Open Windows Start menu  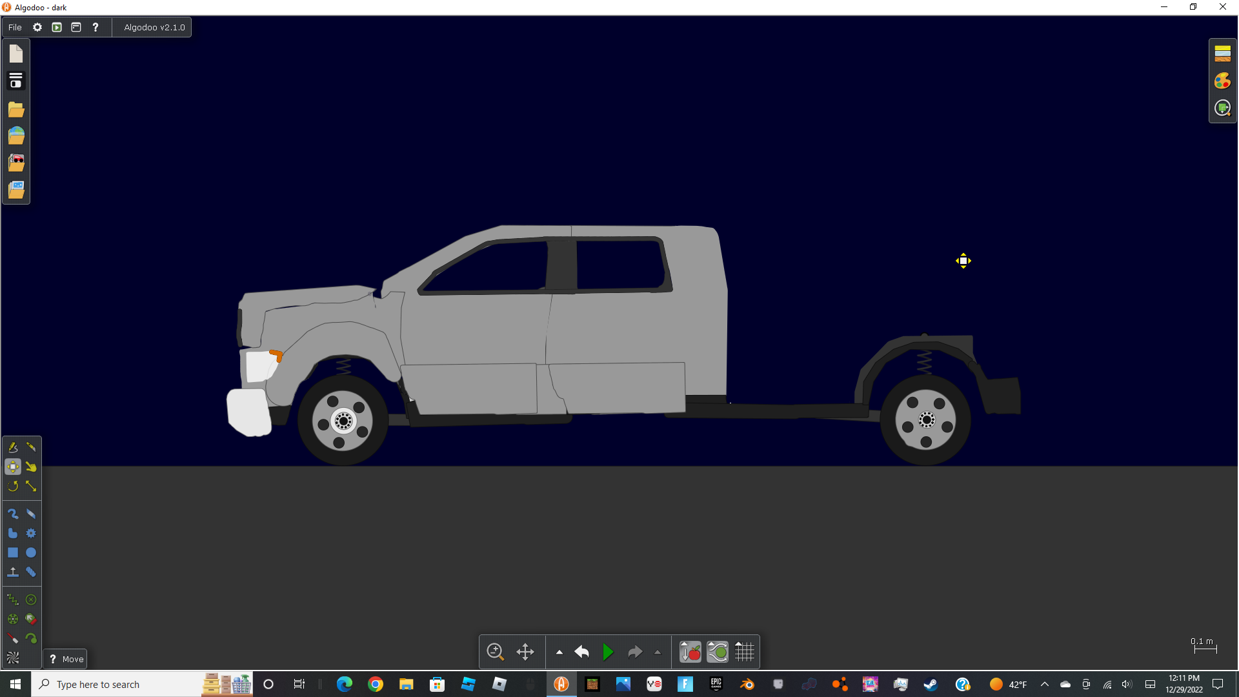click(15, 684)
